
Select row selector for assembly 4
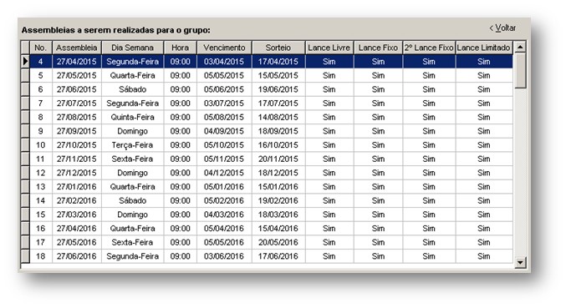click(25, 62)
